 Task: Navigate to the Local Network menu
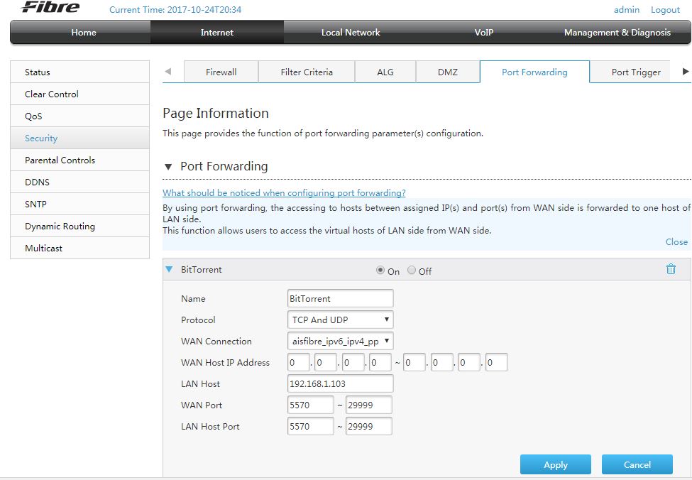(350, 32)
